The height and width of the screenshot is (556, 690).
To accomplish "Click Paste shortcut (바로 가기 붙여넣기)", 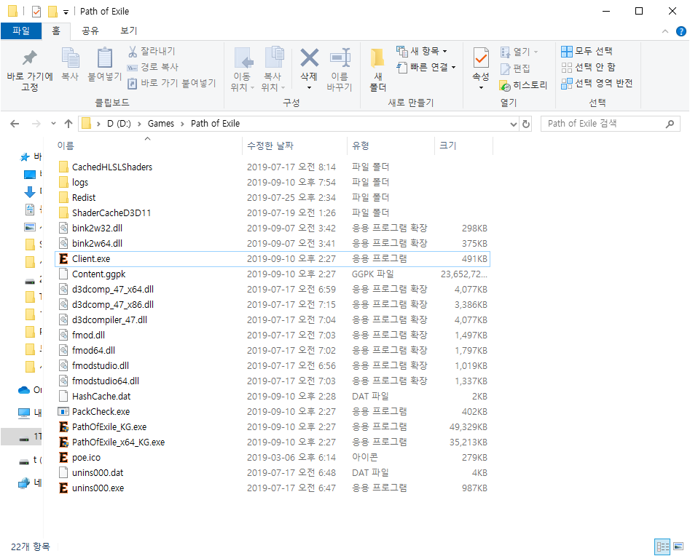I will (172, 83).
